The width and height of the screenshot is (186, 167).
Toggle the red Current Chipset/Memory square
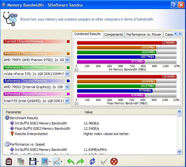[x=68, y=42]
